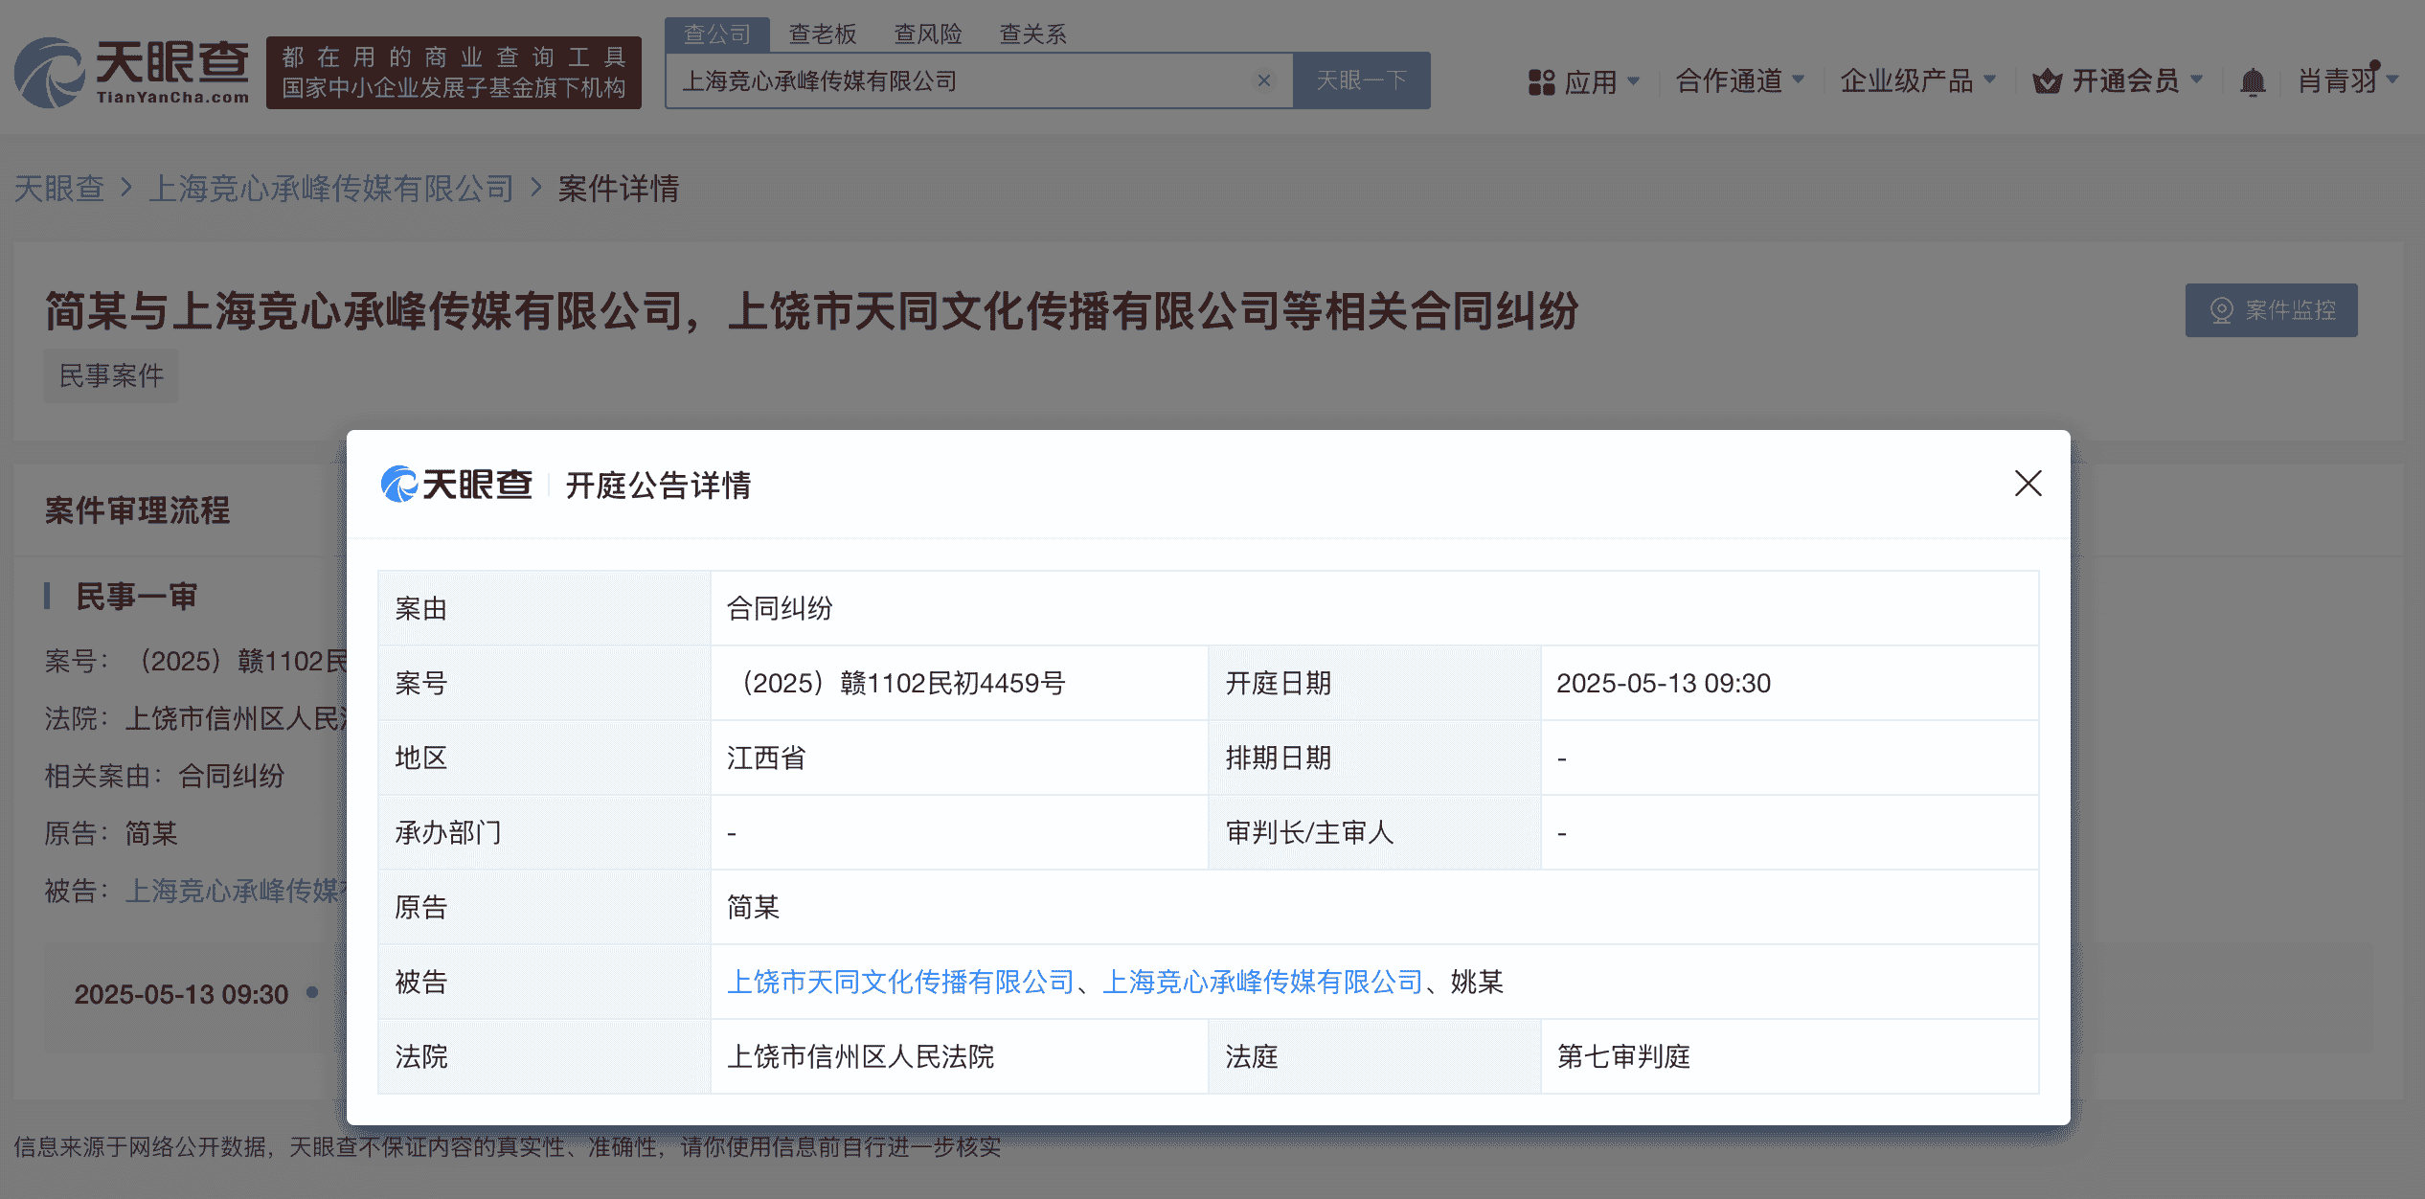Clear the search box with X icon
The image size is (2425, 1199).
tap(1264, 80)
